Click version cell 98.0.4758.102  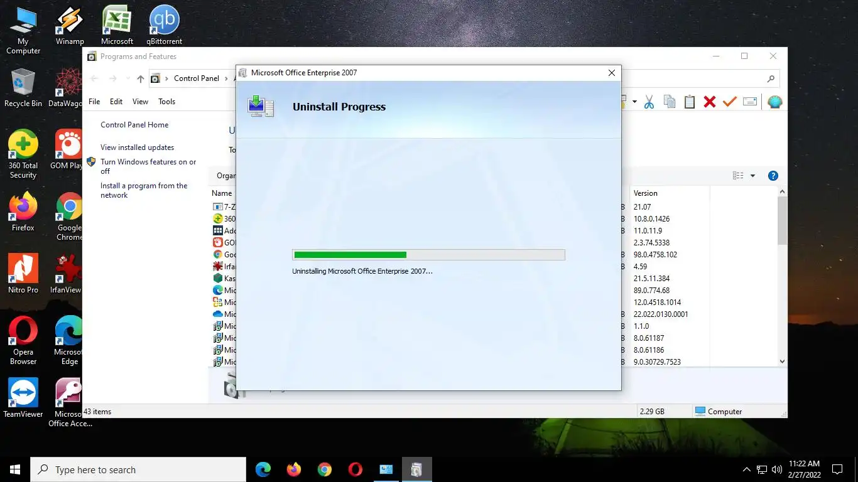coord(655,255)
